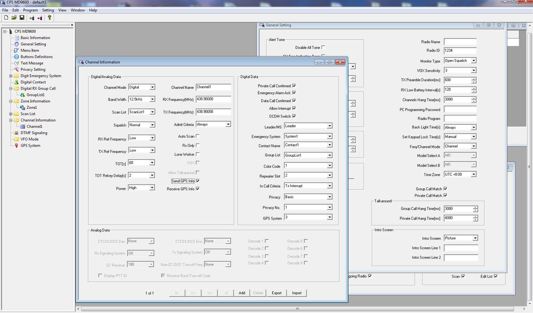533x313 pixels.
Task: Click the RX Frequency input field
Action: coord(213,99)
